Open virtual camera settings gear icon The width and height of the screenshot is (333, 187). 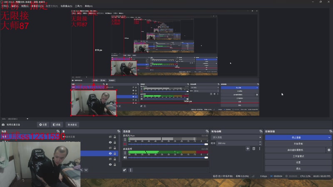click(x=329, y=150)
